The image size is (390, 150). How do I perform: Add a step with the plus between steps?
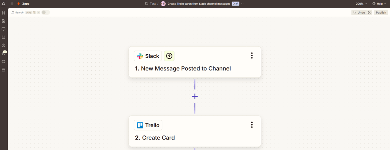click(x=195, y=96)
